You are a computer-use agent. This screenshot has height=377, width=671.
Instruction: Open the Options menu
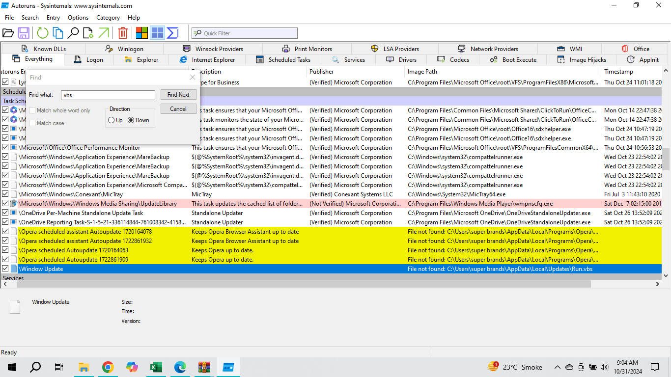tap(78, 18)
